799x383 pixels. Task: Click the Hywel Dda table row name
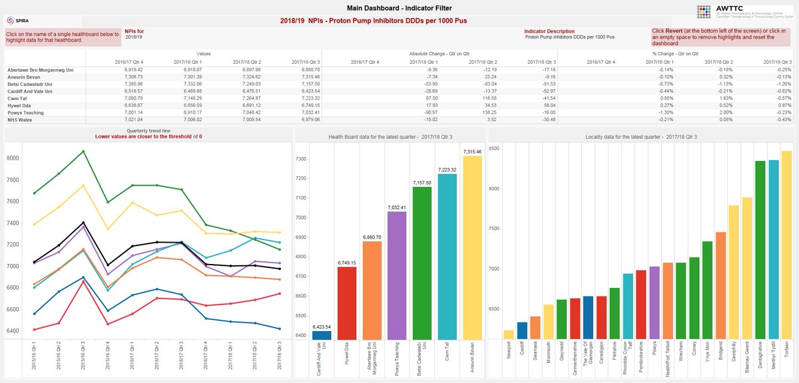pyautogui.click(x=20, y=106)
